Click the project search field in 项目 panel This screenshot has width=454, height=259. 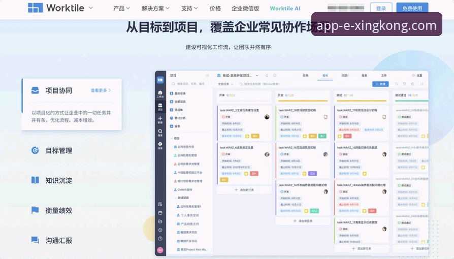pyautogui.click(x=190, y=84)
